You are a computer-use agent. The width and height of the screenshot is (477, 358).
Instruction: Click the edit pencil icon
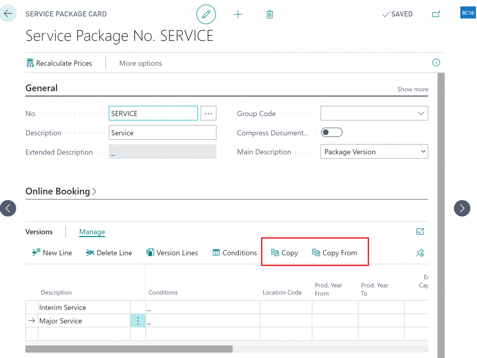206,14
